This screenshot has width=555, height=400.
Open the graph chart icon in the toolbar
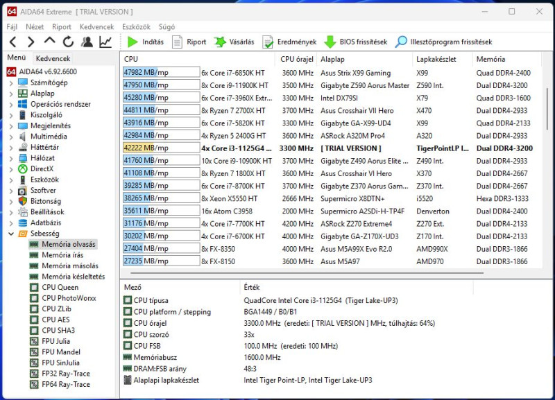click(106, 42)
